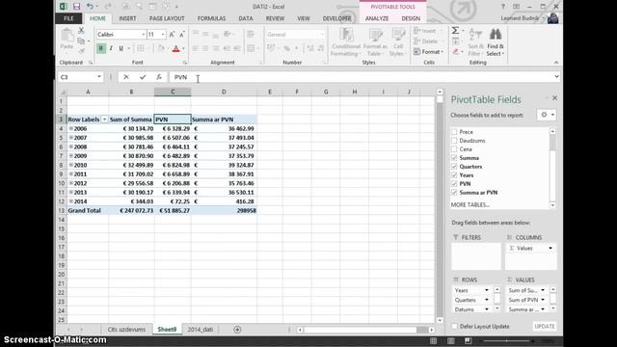617x347 pixels.
Task: Uncheck the Years field
Action: (x=454, y=175)
